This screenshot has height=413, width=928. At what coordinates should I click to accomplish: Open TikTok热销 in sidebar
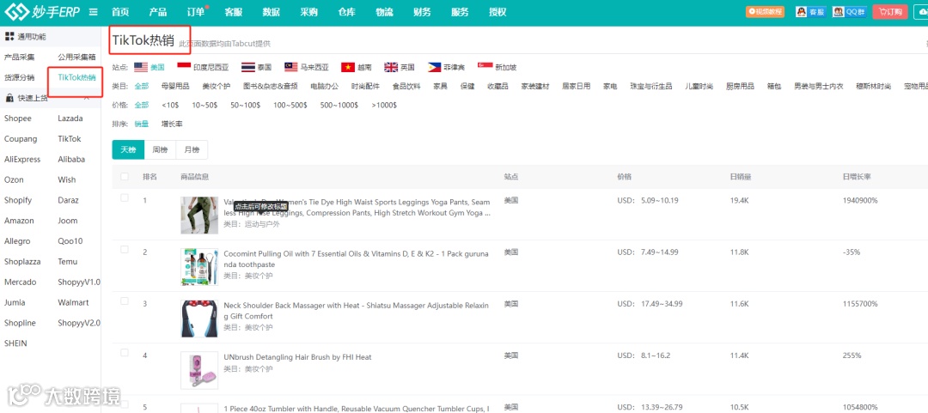(77, 77)
